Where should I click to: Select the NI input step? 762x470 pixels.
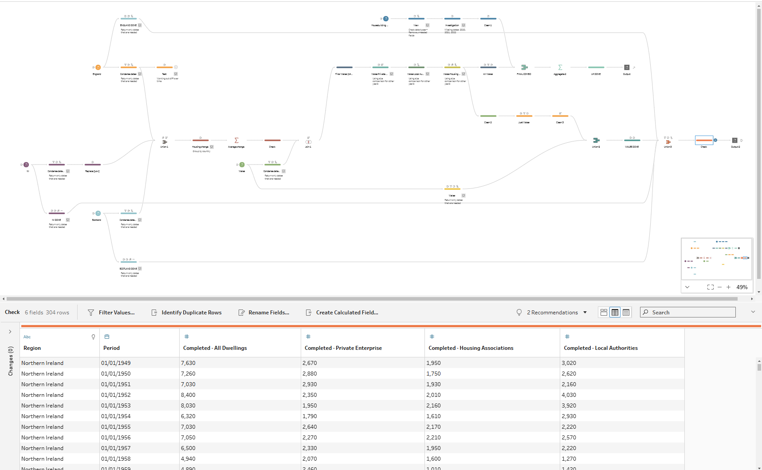26,165
